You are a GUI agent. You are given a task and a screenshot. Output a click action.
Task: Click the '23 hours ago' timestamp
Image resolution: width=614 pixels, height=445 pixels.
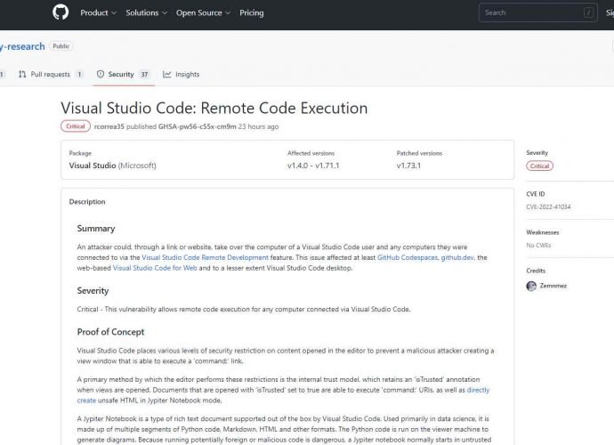258,126
